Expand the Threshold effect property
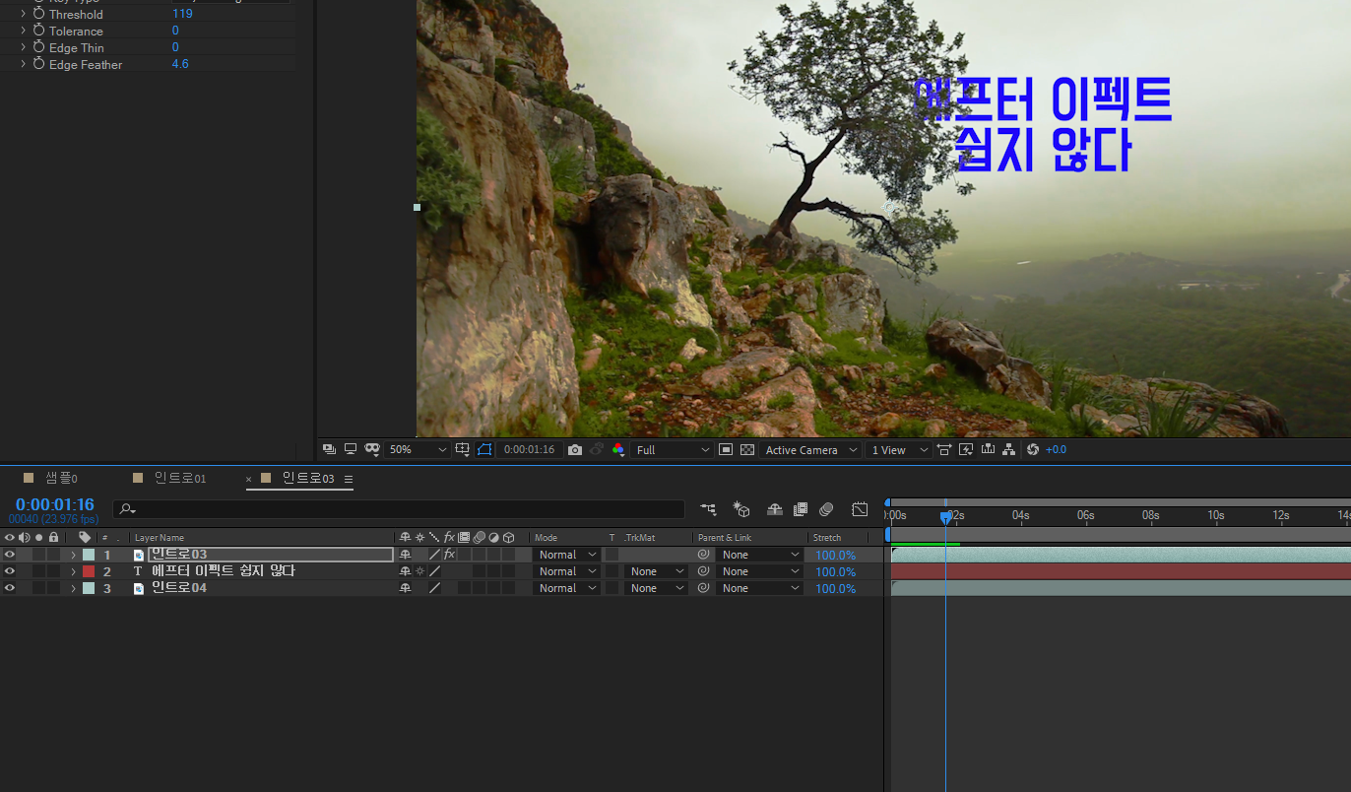The height and width of the screenshot is (792, 1351). (23, 15)
